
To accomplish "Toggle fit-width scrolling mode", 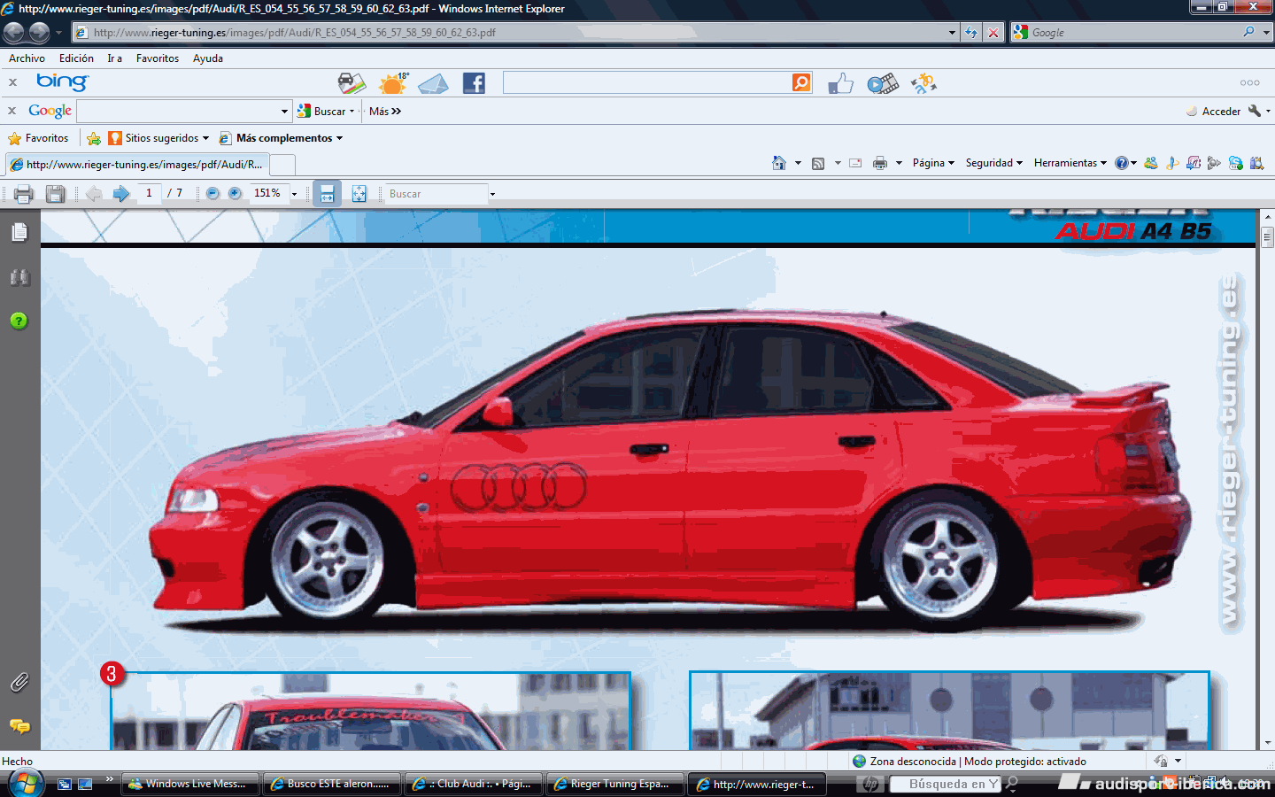I will [327, 194].
